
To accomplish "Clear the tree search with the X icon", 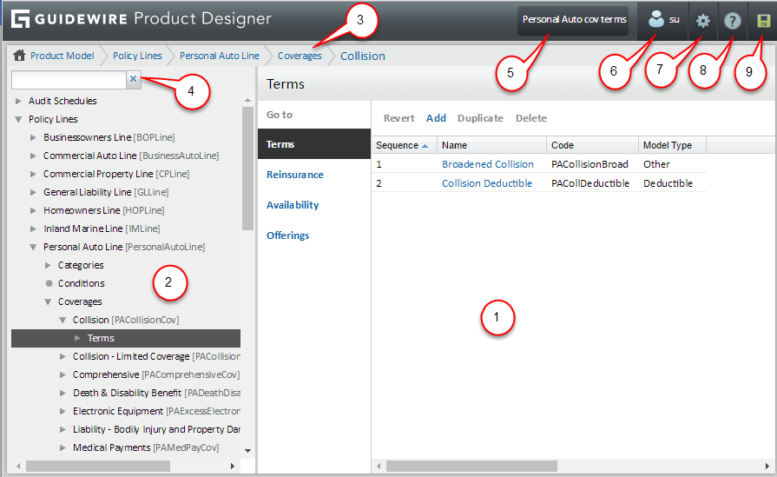I will tap(134, 78).
